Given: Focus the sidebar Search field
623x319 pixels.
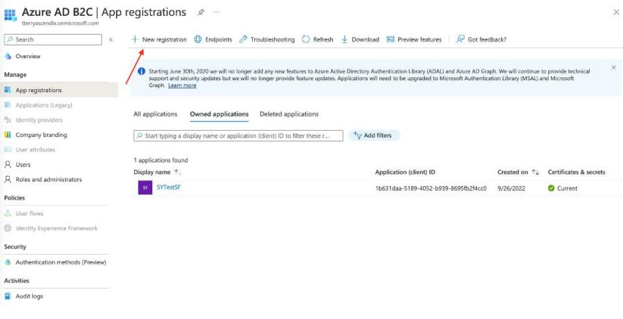Looking at the screenshot, I should coord(53,39).
